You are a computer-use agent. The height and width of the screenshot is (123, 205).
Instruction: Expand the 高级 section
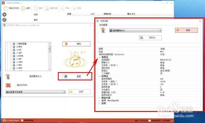pos(99,103)
